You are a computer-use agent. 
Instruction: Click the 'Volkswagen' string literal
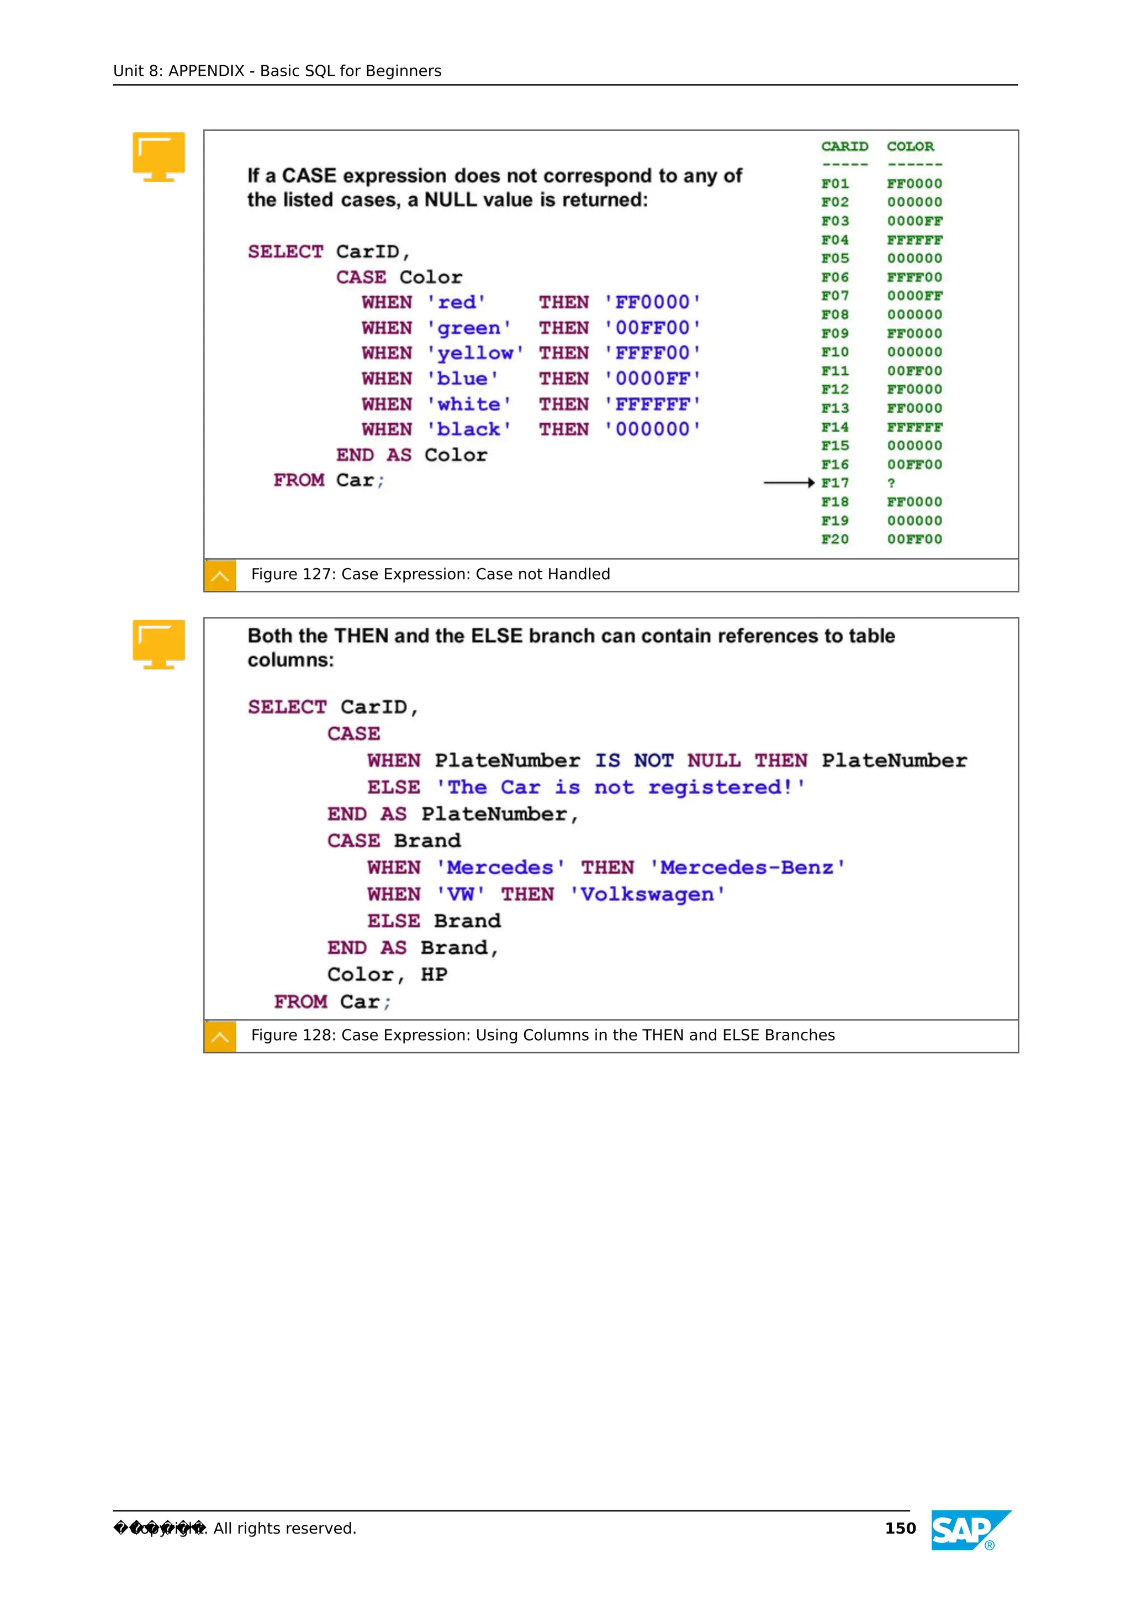pyautogui.click(x=647, y=895)
